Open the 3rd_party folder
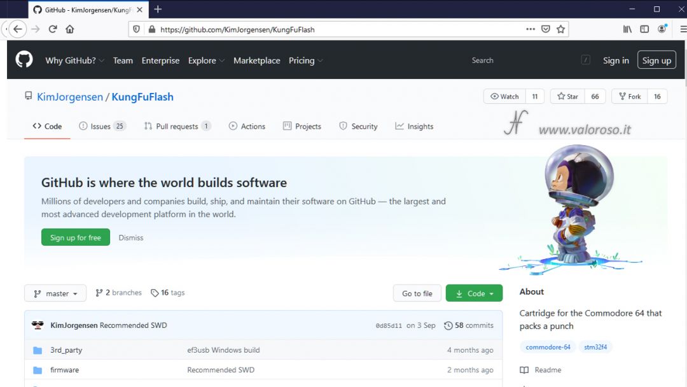The image size is (687, 387). pos(66,350)
